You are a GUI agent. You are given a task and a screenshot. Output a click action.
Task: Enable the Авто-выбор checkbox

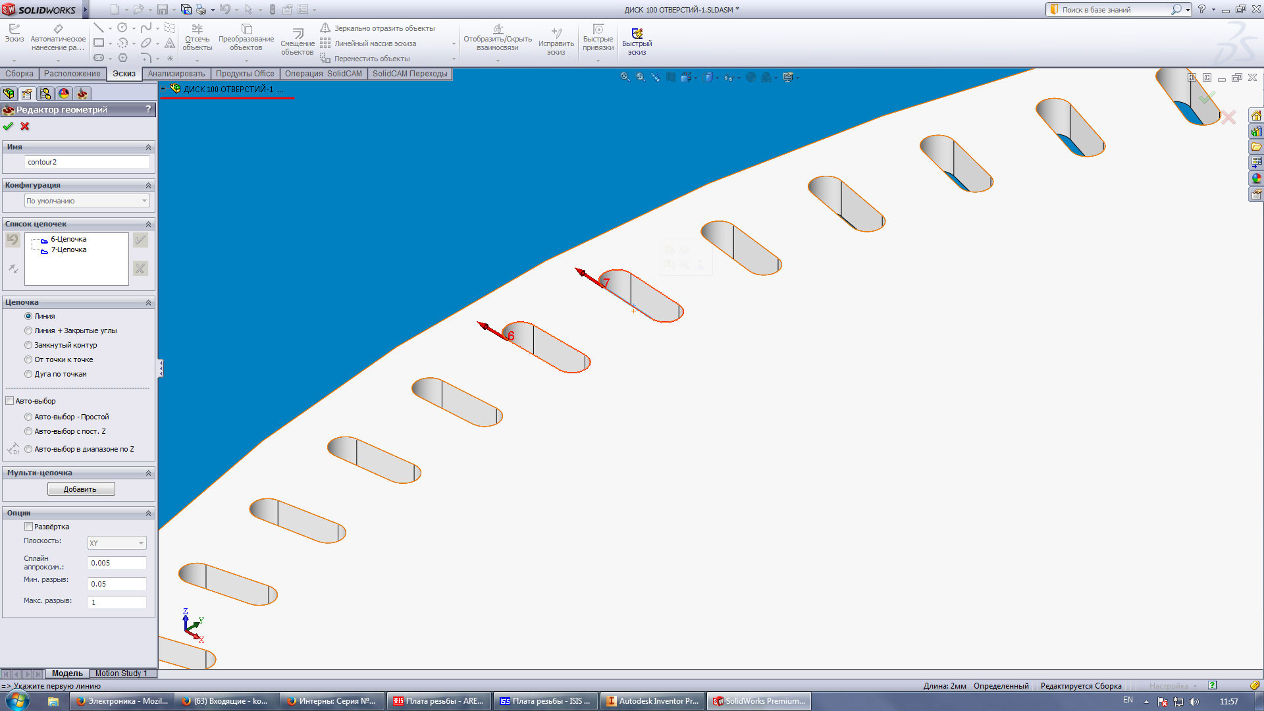pos(10,401)
